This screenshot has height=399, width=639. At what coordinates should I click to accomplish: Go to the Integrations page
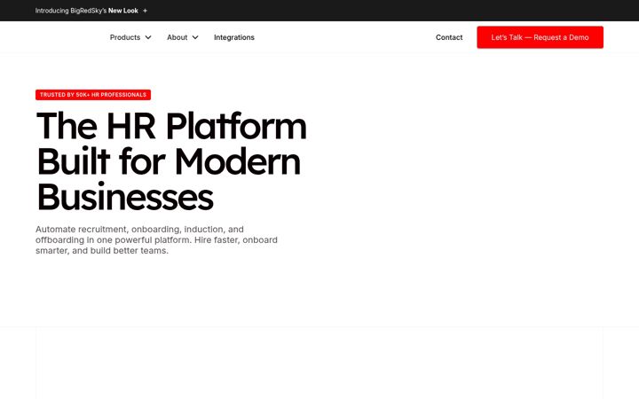[x=234, y=37]
